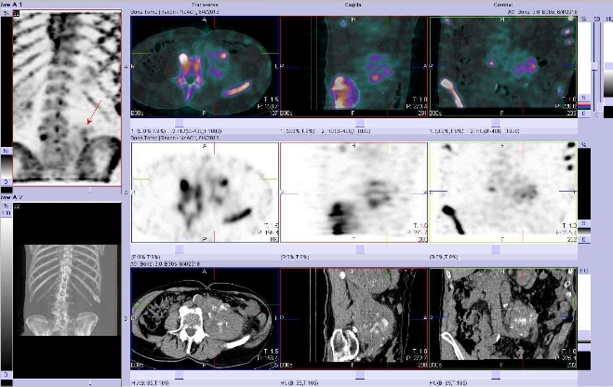Viewport: 613px width, 387px height.
Task: Select the 3D skeleton rendering in View A2
Action: pos(60,288)
